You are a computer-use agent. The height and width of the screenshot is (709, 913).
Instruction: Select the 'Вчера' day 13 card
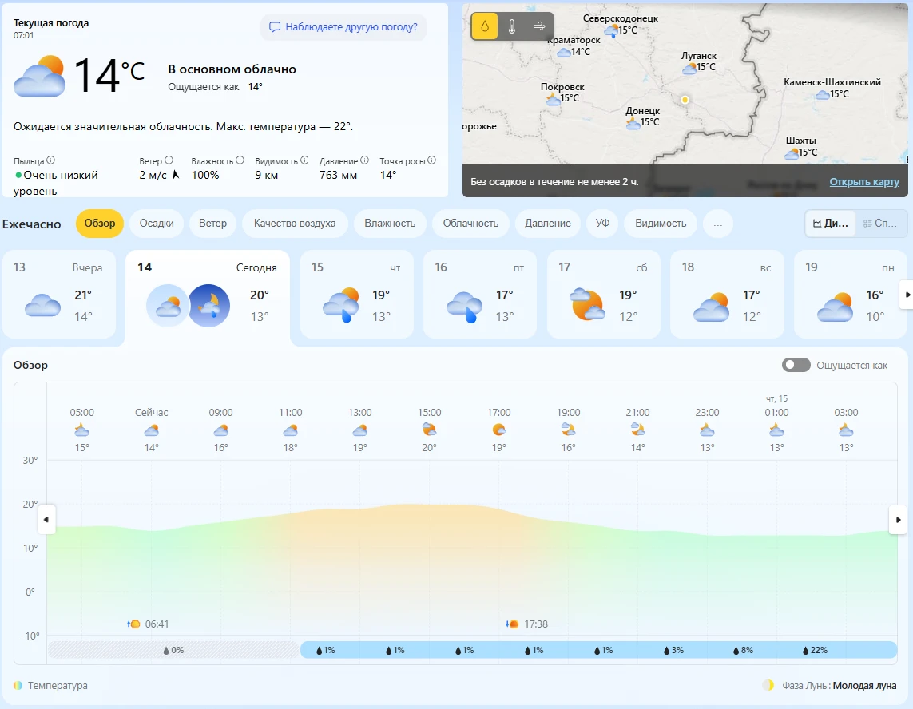point(60,295)
